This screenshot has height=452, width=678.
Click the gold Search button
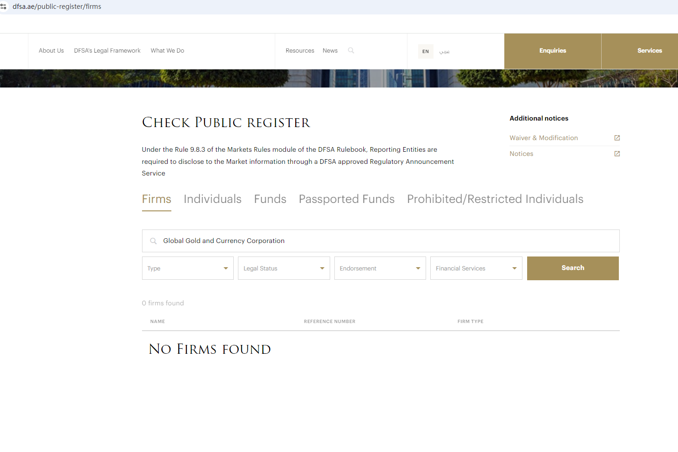[x=573, y=268]
